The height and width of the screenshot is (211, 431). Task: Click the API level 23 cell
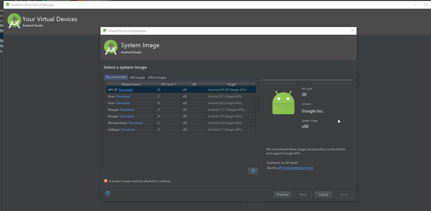(168, 123)
